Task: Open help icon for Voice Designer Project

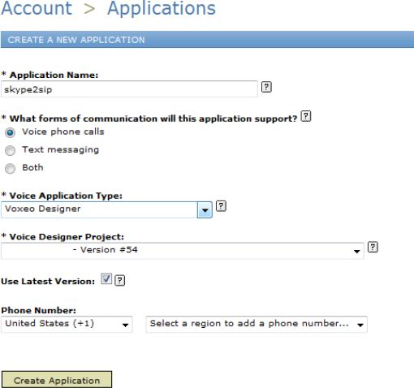Action: pyautogui.click(x=373, y=247)
